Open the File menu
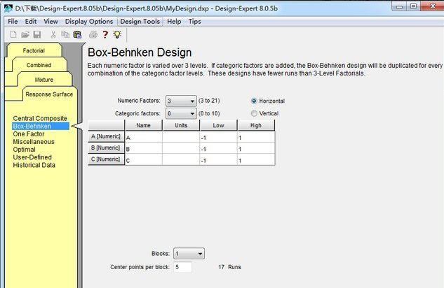The image size is (444, 288). pos(13,22)
